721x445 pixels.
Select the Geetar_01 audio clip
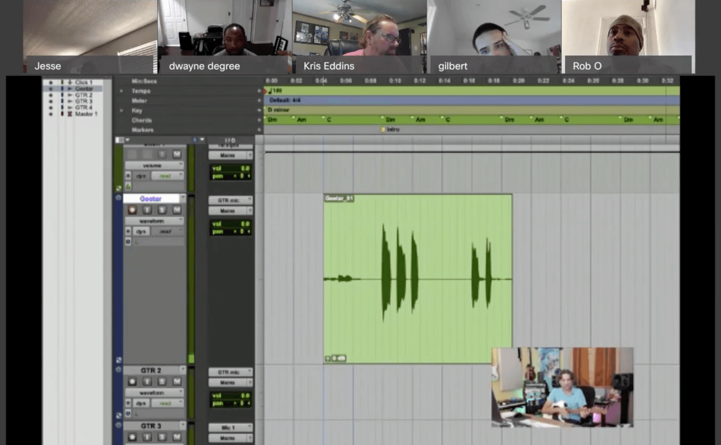(x=417, y=279)
